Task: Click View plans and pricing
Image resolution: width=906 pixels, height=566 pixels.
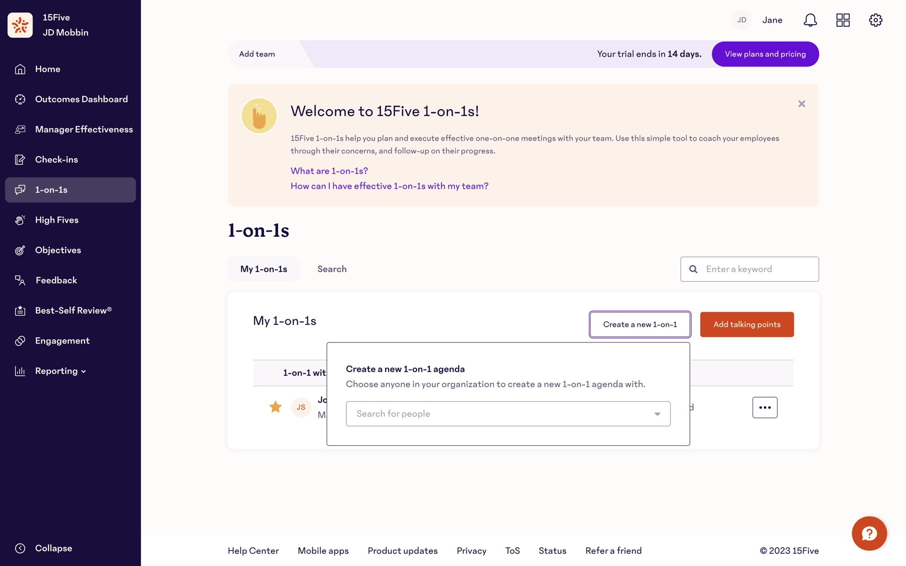Action: 765,54
